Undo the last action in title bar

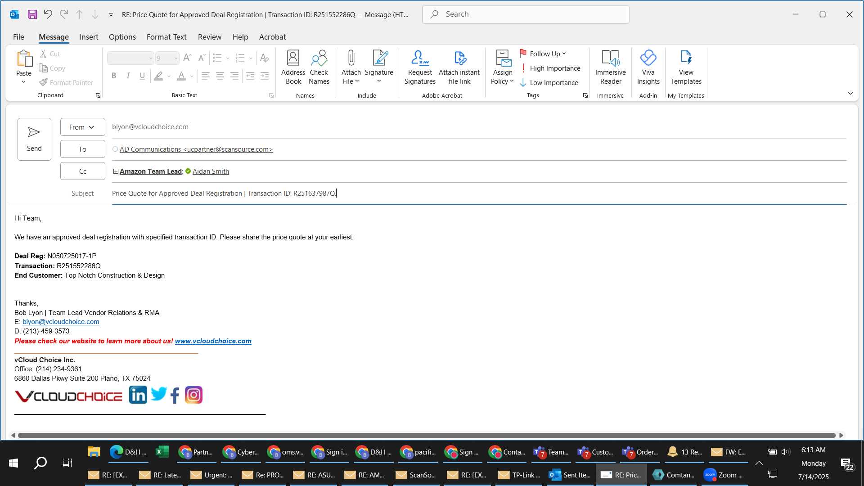coord(48,14)
